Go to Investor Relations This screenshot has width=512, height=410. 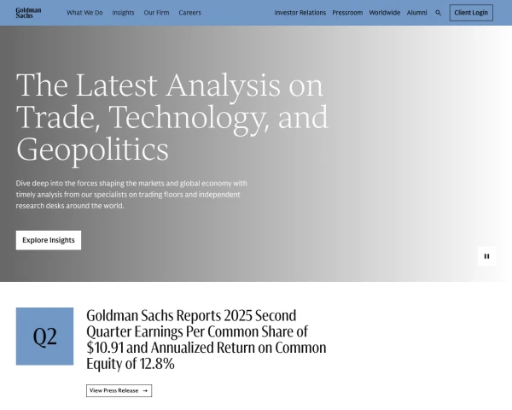(x=300, y=13)
